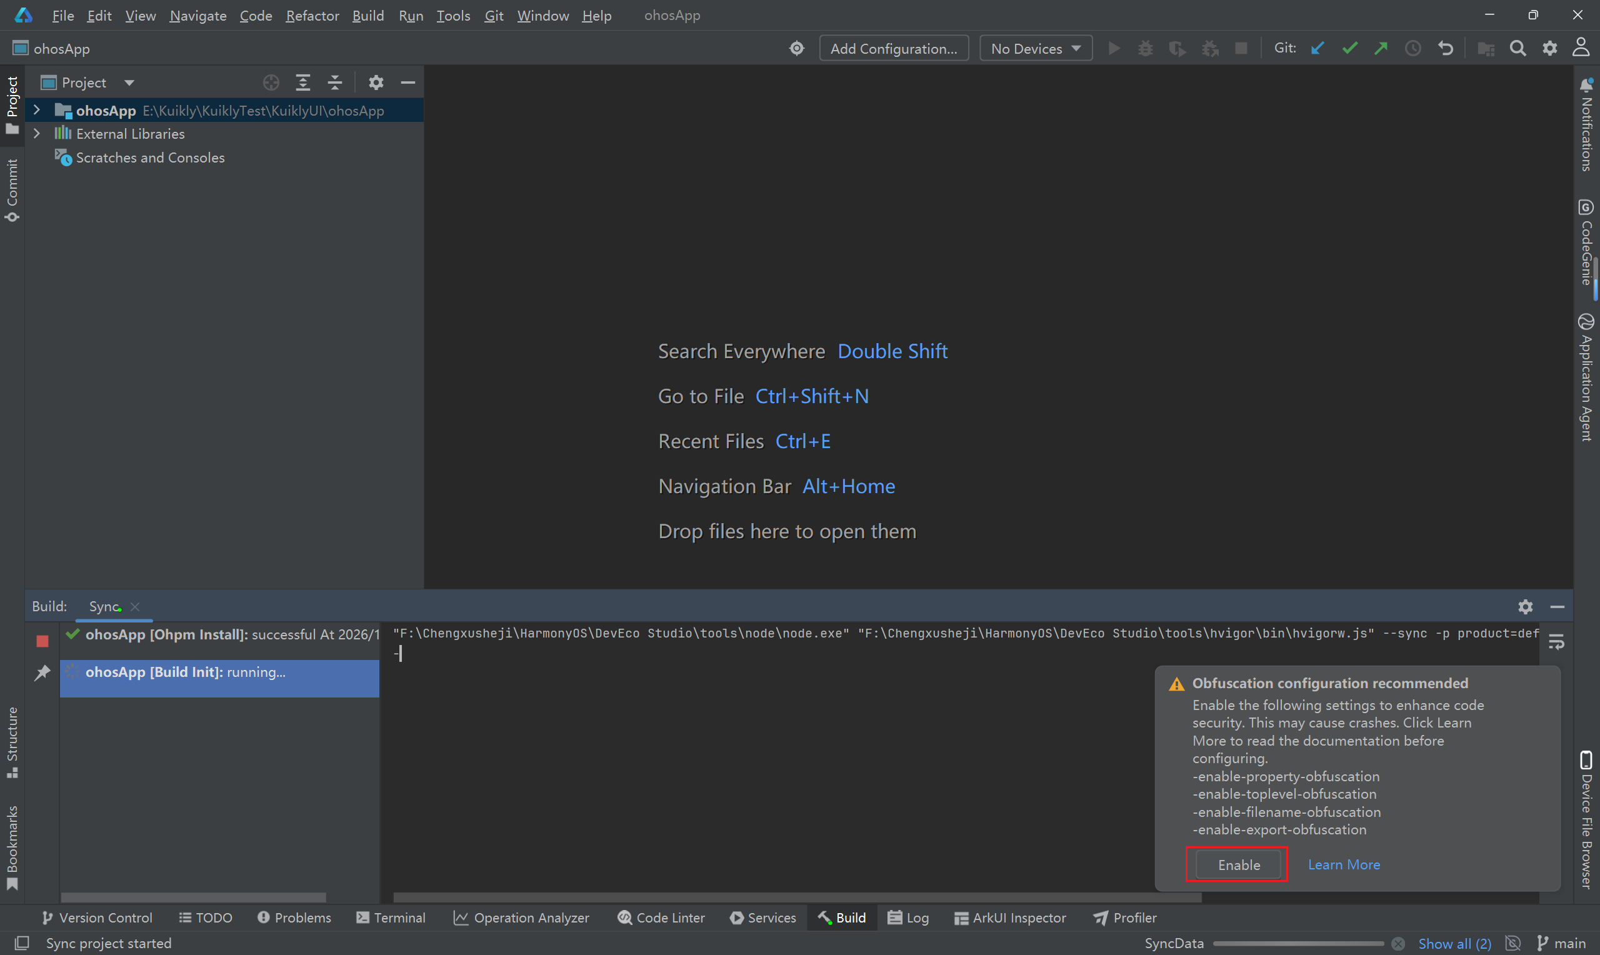Image resolution: width=1600 pixels, height=955 pixels.
Task: Open Search Everywhere magnifier icon
Action: 1517,49
